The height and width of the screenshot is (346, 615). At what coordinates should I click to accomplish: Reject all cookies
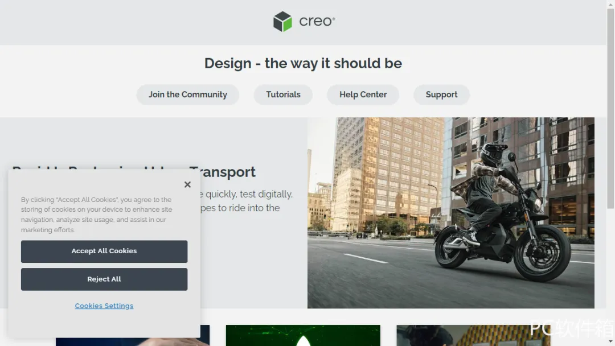pyautogui.click(x=104, y=279)
